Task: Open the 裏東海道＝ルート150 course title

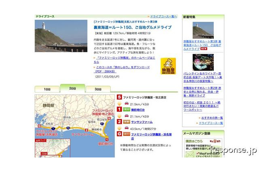Action: pyautogui.click(x=132, y=27)
